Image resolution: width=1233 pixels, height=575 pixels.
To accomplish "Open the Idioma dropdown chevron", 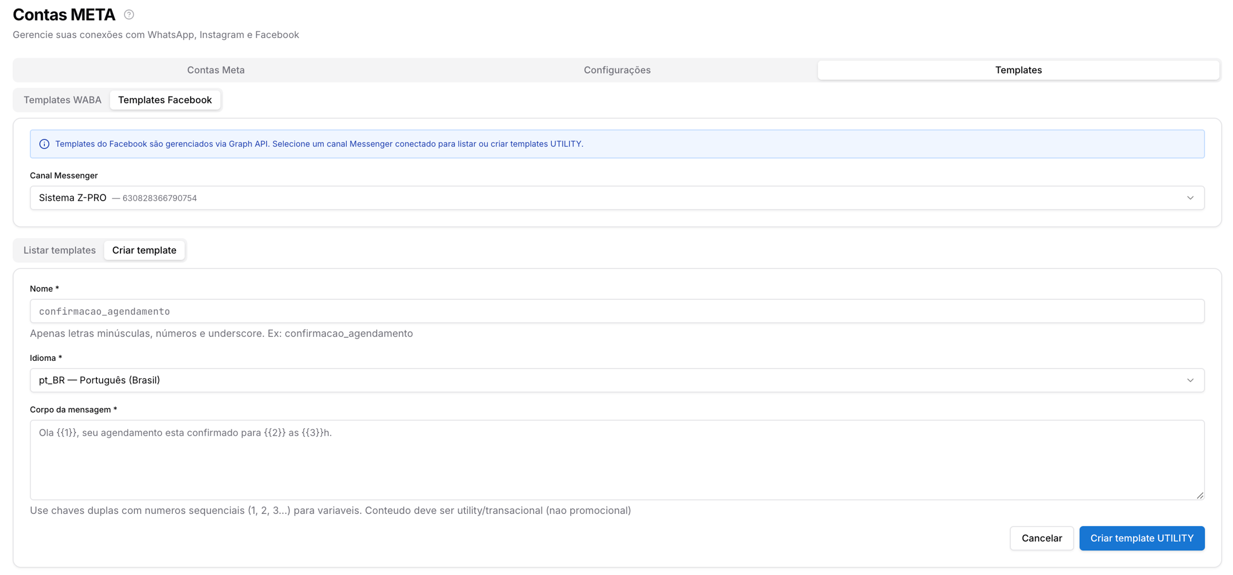I will coord(1190,380).
